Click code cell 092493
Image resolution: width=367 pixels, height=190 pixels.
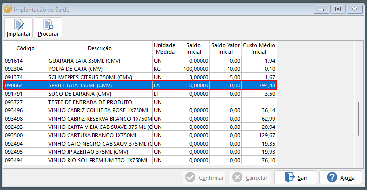[x=25, y=127]
